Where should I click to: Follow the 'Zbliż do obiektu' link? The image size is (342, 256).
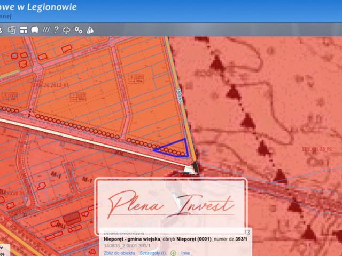(x=119, y=253)
